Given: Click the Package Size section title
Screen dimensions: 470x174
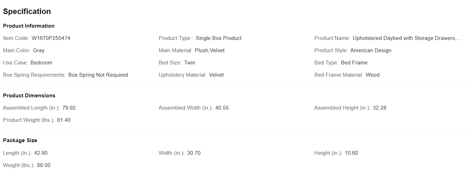Looking at the screenshot, I should [20, 140].
